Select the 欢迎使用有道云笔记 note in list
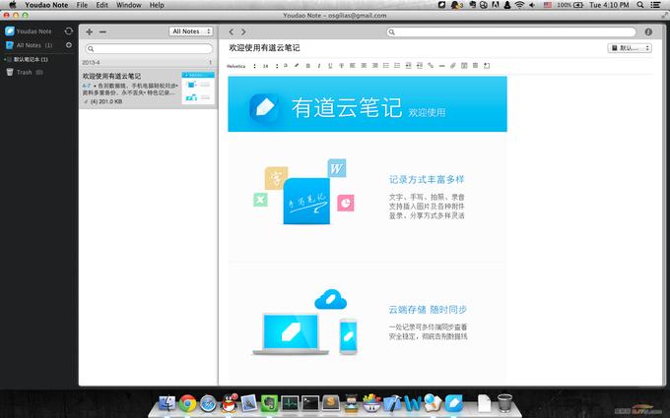The image size is (670, 418). coord(148,89)
